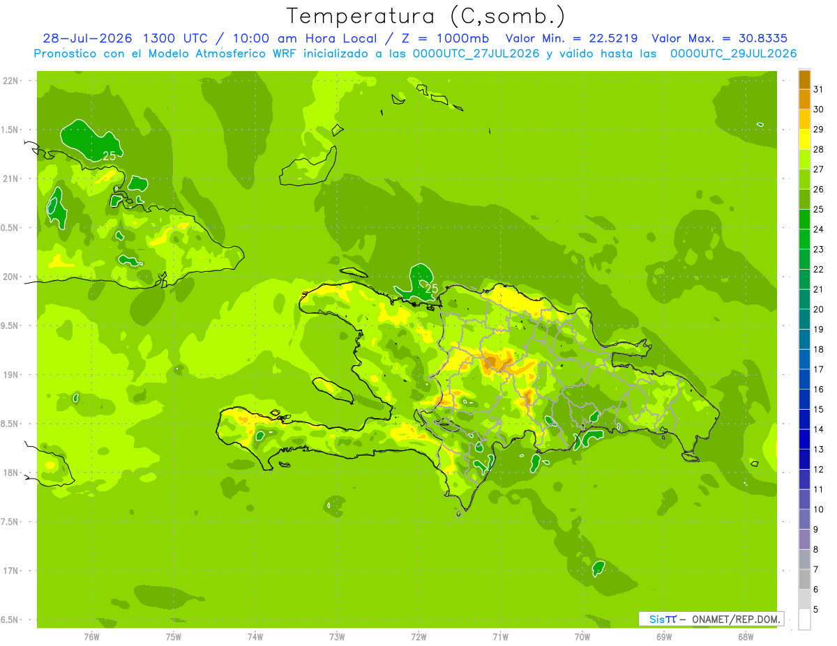
Task: Select the yellow colorbar band between 28 and 29
Action: pos(804,139)
